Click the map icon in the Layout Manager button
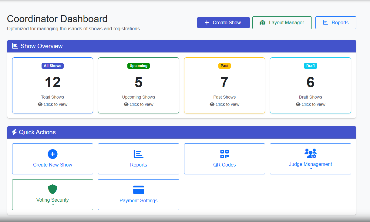370x222 pixels. pos(263,22)
